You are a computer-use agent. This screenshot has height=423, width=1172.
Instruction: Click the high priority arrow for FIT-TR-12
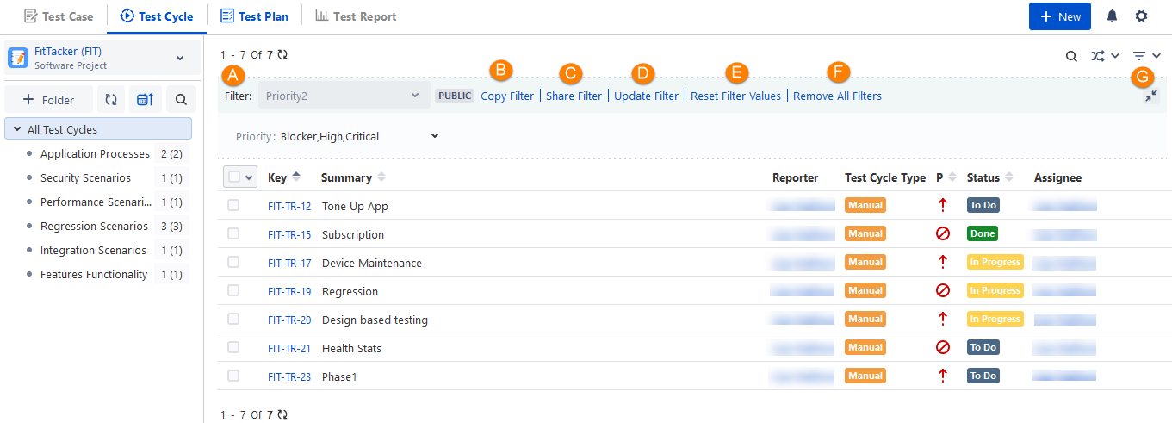coord(943,206)
